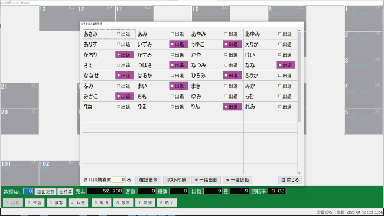Click 全精算 settle all button
Screen dimensions: 384x216
pos(66,192)
